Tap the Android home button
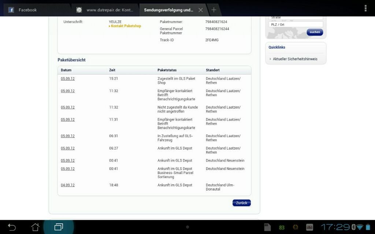Image resolution: width=375 pixels, height=234 pixels. point(35,227)
